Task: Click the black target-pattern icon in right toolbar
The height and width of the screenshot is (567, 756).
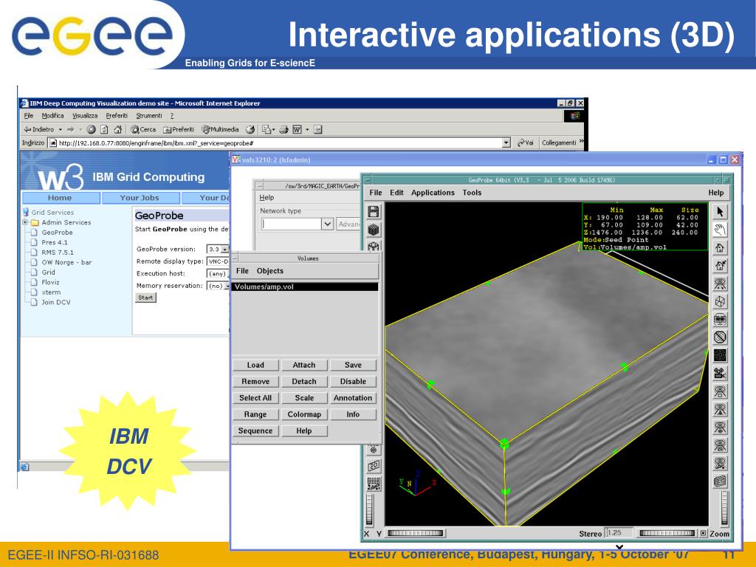Action: 720,355
